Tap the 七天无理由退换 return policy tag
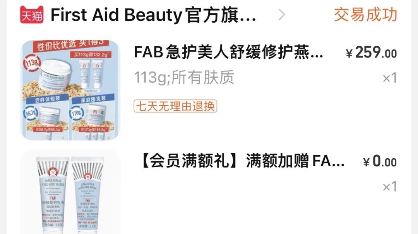The height and width of the screenshot is (234, 418). 175,106
